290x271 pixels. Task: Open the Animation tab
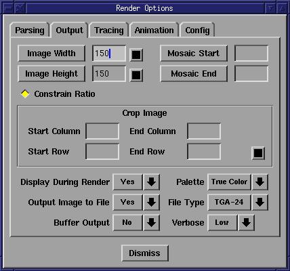point(154,30)
